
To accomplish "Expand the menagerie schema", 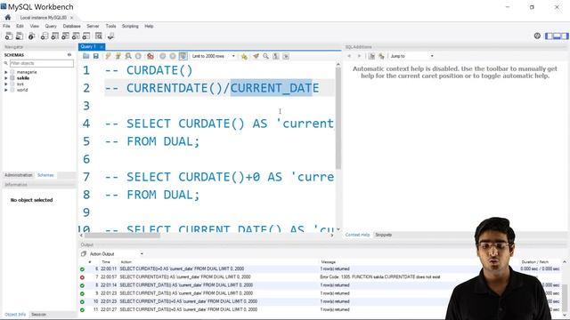I will [x=6, y=72].
